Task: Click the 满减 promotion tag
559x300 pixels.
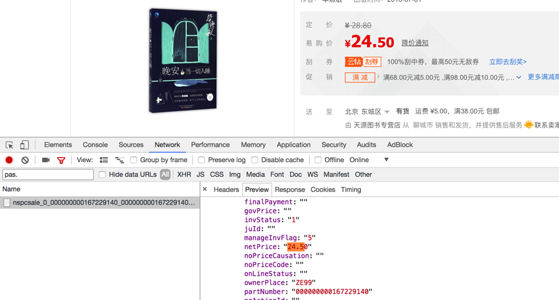Action: [x=360, y=78]
